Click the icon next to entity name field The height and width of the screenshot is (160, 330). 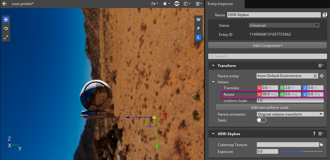click(x=325, y=15)
